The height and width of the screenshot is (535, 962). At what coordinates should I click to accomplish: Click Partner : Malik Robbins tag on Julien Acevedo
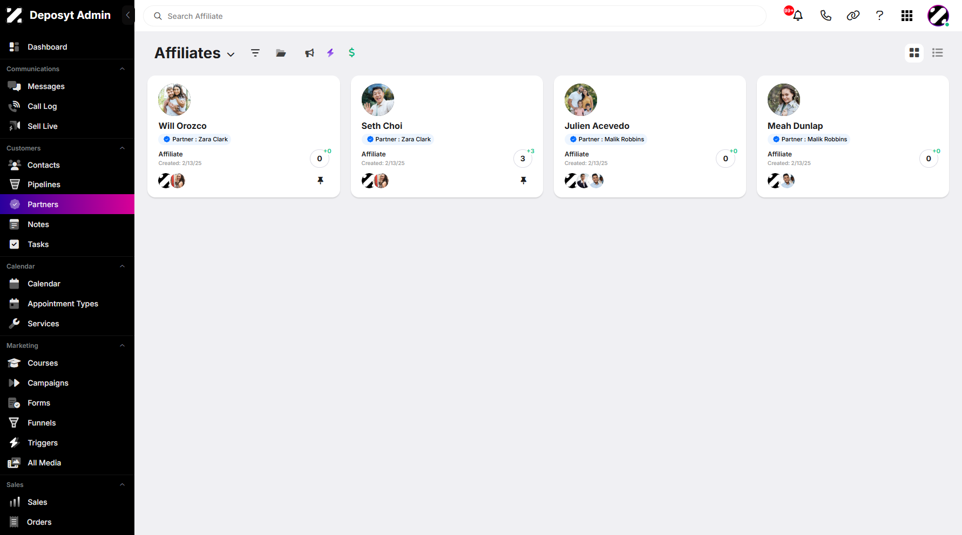tap(607, 139)
